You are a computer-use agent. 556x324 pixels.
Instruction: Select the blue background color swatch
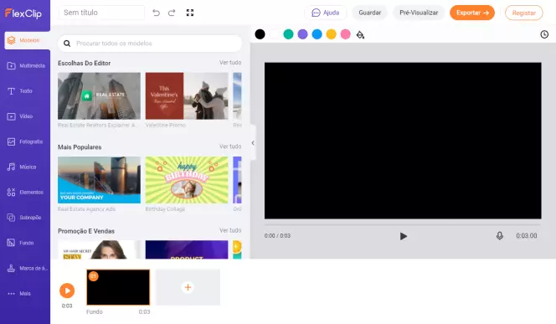317,34
